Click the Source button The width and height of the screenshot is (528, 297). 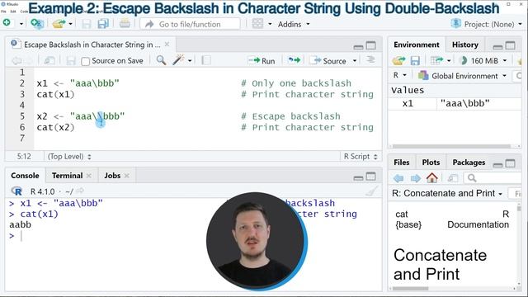(328, 60)
